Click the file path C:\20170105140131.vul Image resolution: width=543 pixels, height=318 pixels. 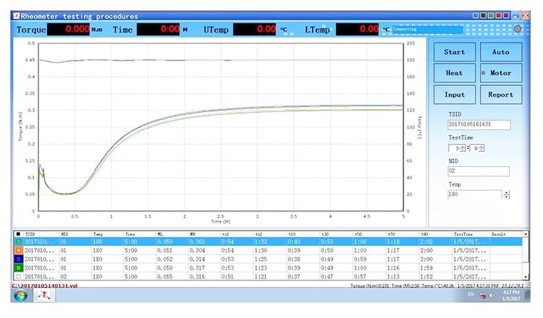[x=45, y=285]
